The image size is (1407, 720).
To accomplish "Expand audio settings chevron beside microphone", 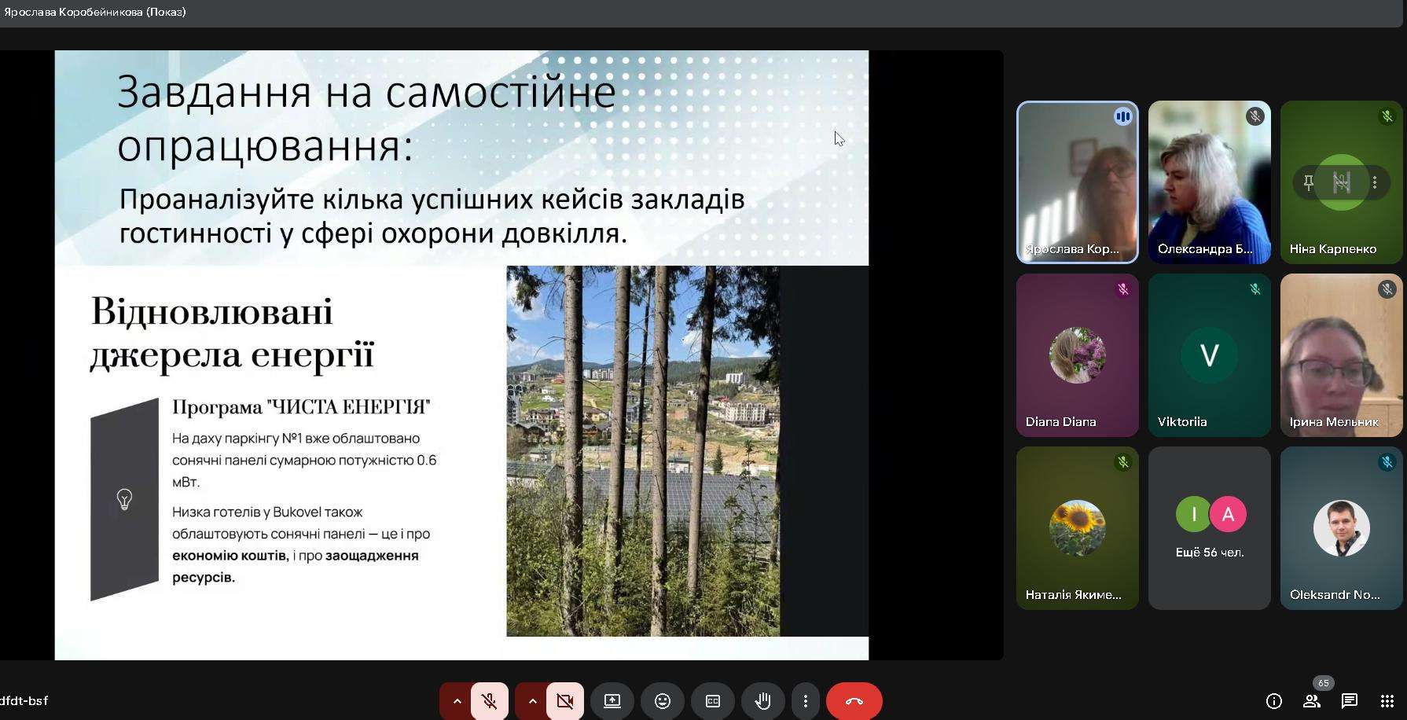I will (457, 701).
